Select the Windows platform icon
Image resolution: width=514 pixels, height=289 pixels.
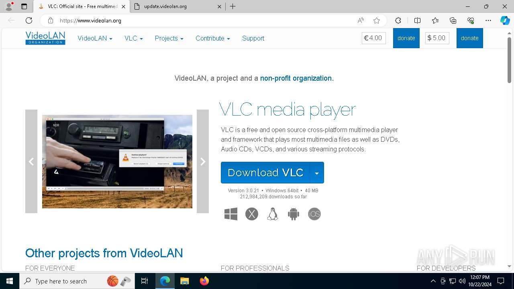[231, 214]
